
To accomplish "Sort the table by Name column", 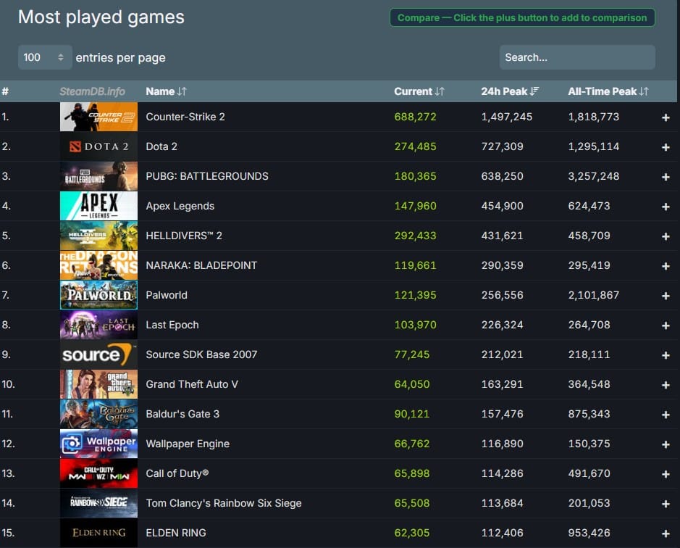I will point(166,91).
